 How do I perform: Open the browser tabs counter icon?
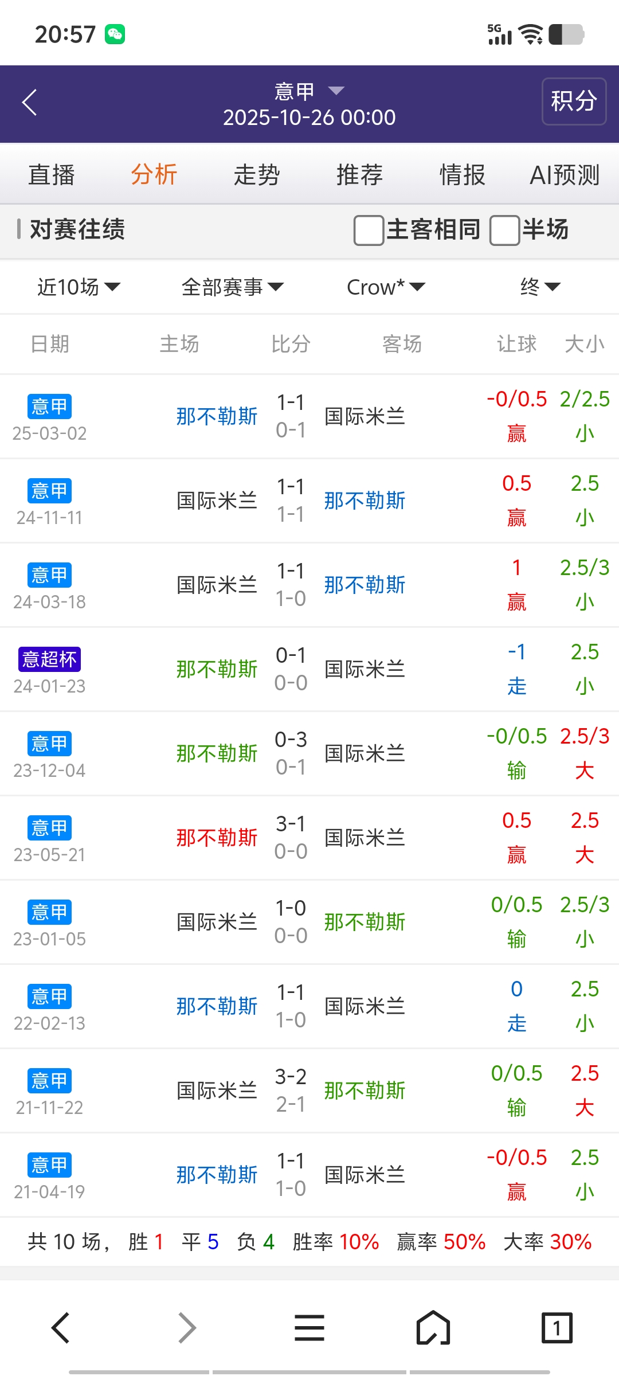tap(557, 1327)
